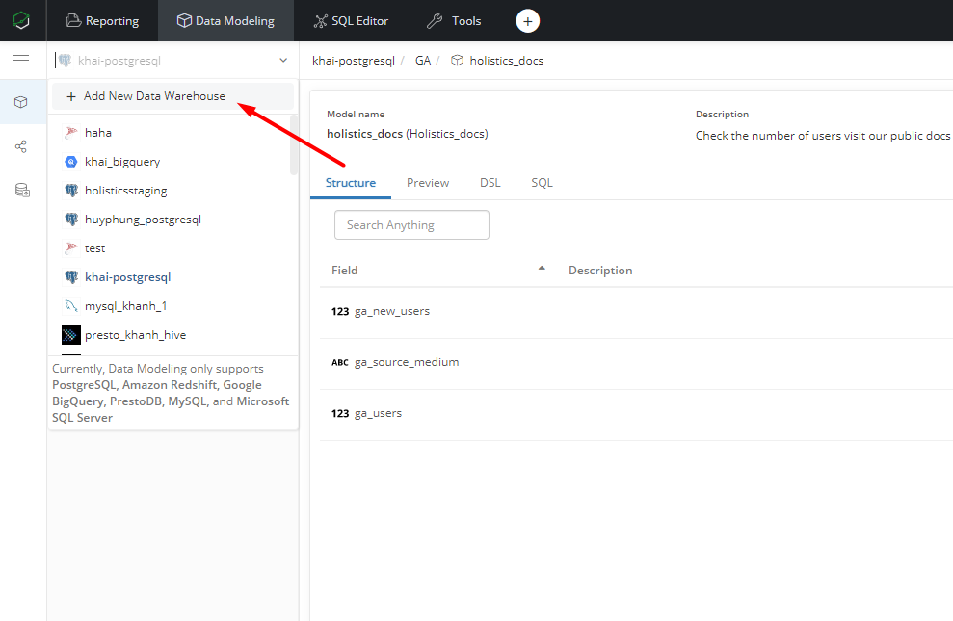Click the icon beside test warehouse

click(x=71, y=248)
